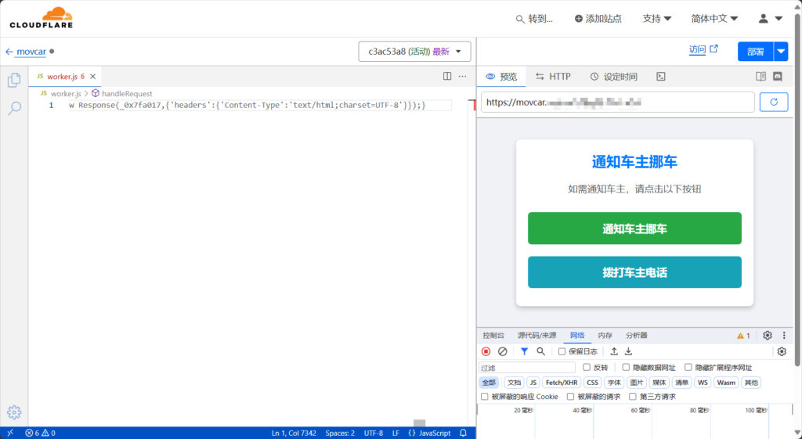
Task: Go back with the movcar arrow
Action: click(x=9, y=52)
